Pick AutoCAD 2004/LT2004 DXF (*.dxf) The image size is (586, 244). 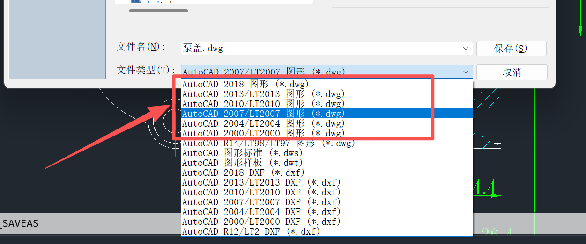tap(327, 212)
